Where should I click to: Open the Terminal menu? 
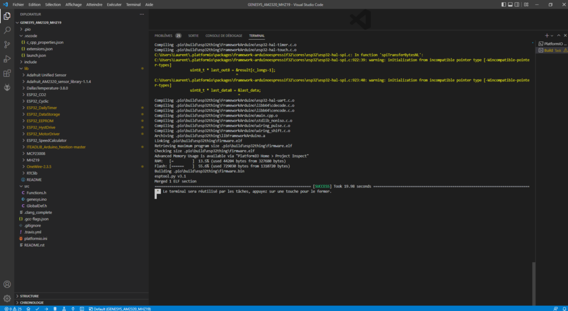[133, 5]
